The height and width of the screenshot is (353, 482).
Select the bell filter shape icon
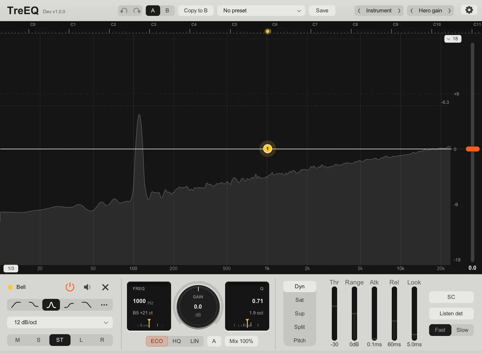(x=51, y=305)
